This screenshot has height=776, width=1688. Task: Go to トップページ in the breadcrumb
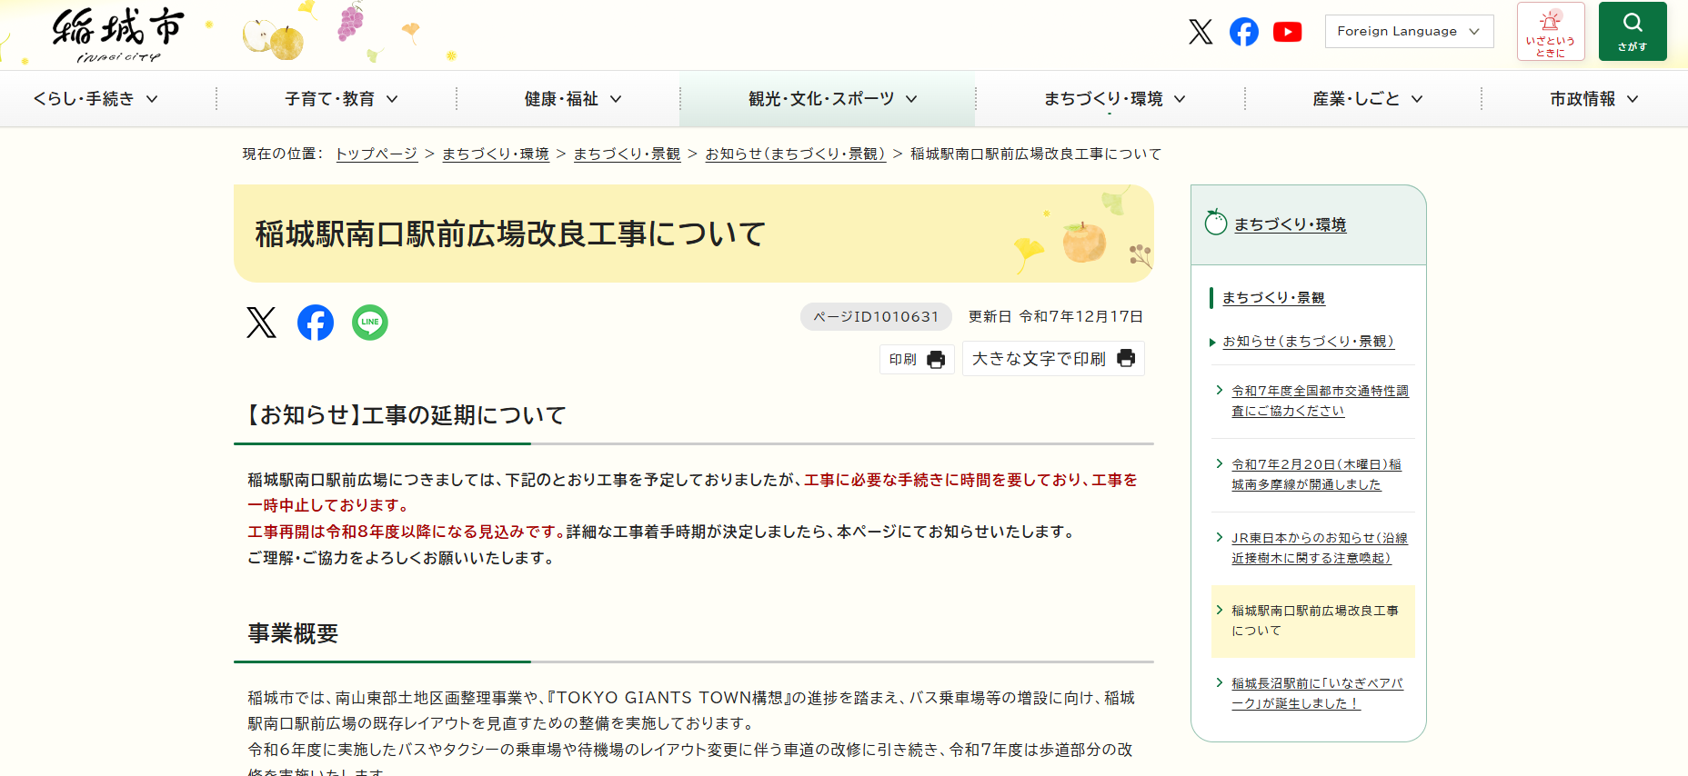coord(377,154)
